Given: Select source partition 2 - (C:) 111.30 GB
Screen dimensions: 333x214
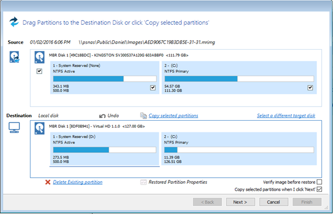Looking at the screenshot, I should [x=239, y=77].
